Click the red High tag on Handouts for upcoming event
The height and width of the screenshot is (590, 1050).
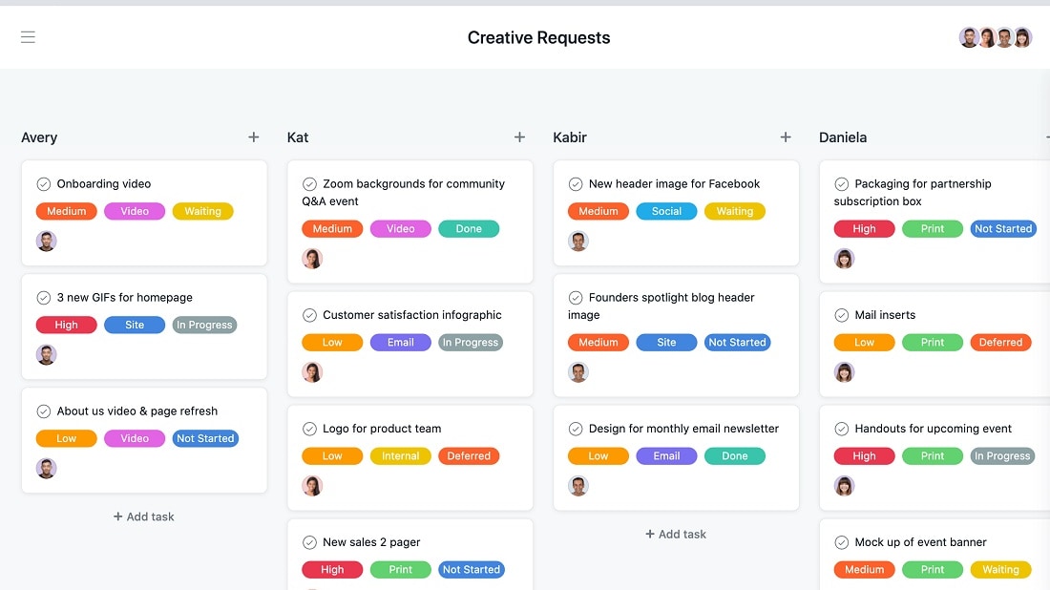pos(864,455)
